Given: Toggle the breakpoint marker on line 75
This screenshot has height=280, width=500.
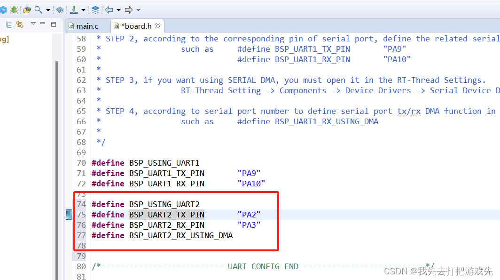Looking at the screenshot, I should pyautogui.click(x=69, y=214).
